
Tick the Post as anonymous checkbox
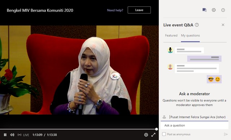164,134
